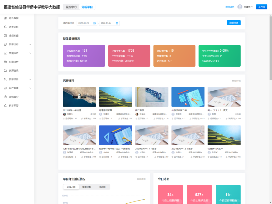
Task: Click the 师生活跃 sidebar icon
Action: pyautogui.click(x=5, y=27)
